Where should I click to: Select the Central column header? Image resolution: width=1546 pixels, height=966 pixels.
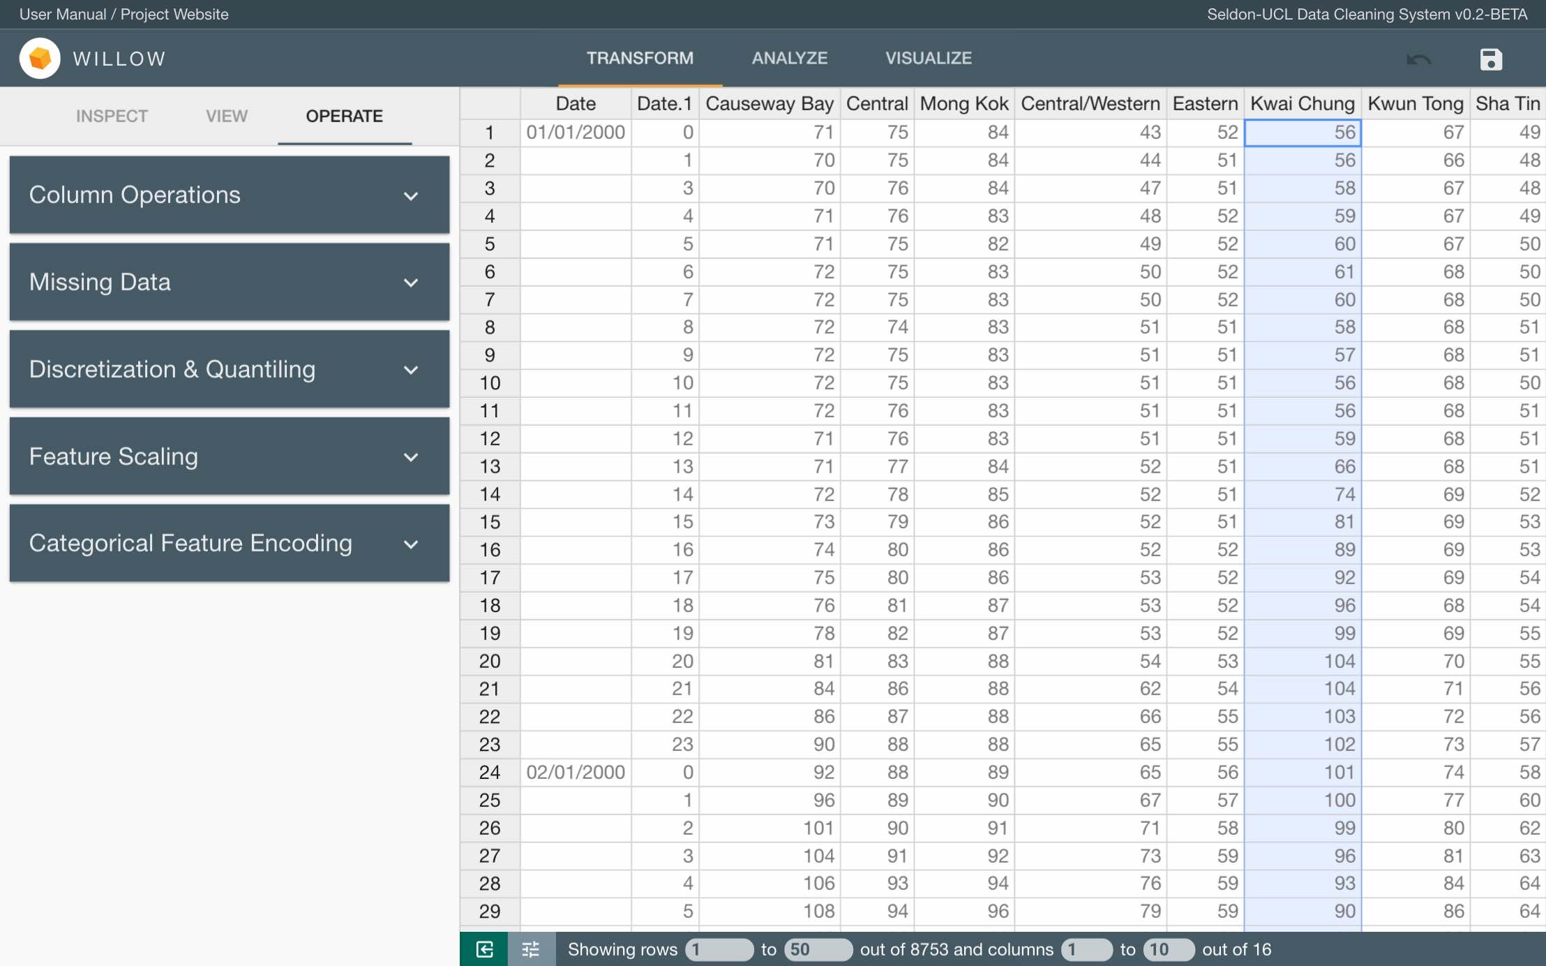tap(877, 103)
